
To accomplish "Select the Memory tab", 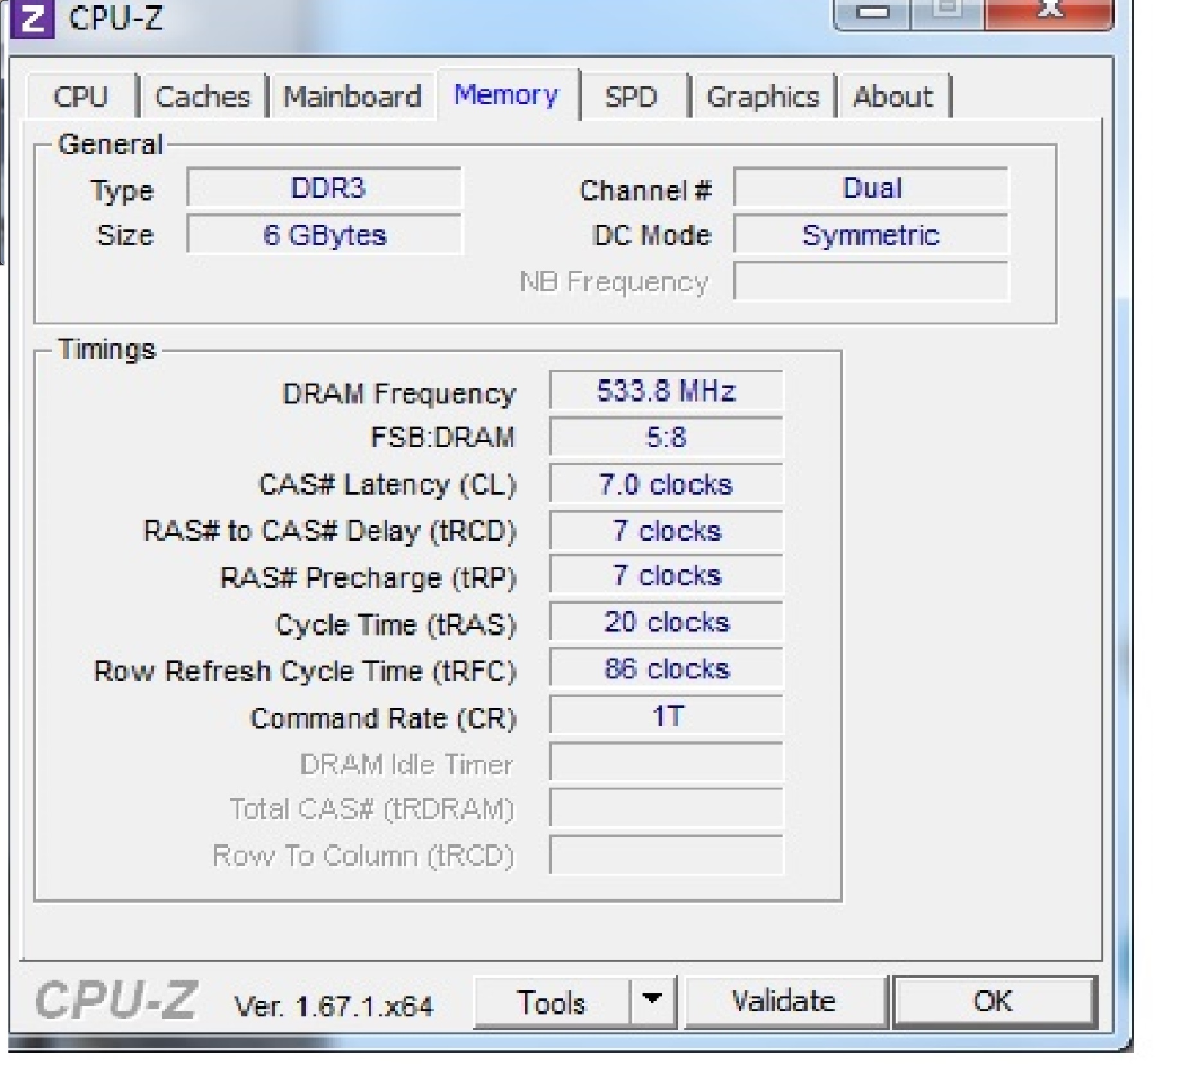I will [507, 95].
